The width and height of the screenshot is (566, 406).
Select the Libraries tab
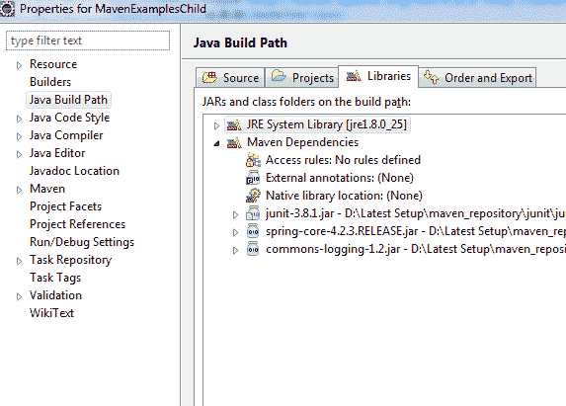pyautogui.click(x=378, y=76)
